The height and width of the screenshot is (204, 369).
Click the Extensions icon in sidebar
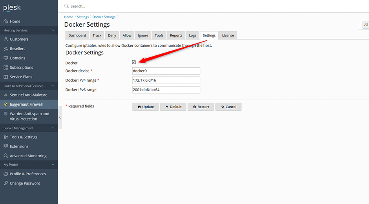pyautogui.click(x=5, y=146)
